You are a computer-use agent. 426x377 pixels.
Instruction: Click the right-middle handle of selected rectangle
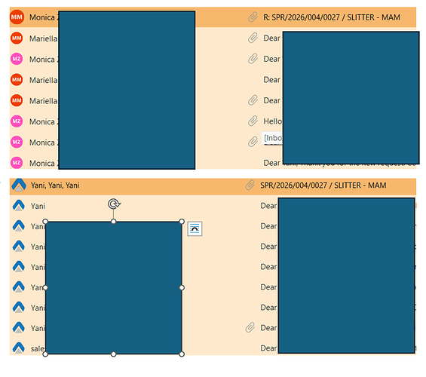tap(182, 287)
